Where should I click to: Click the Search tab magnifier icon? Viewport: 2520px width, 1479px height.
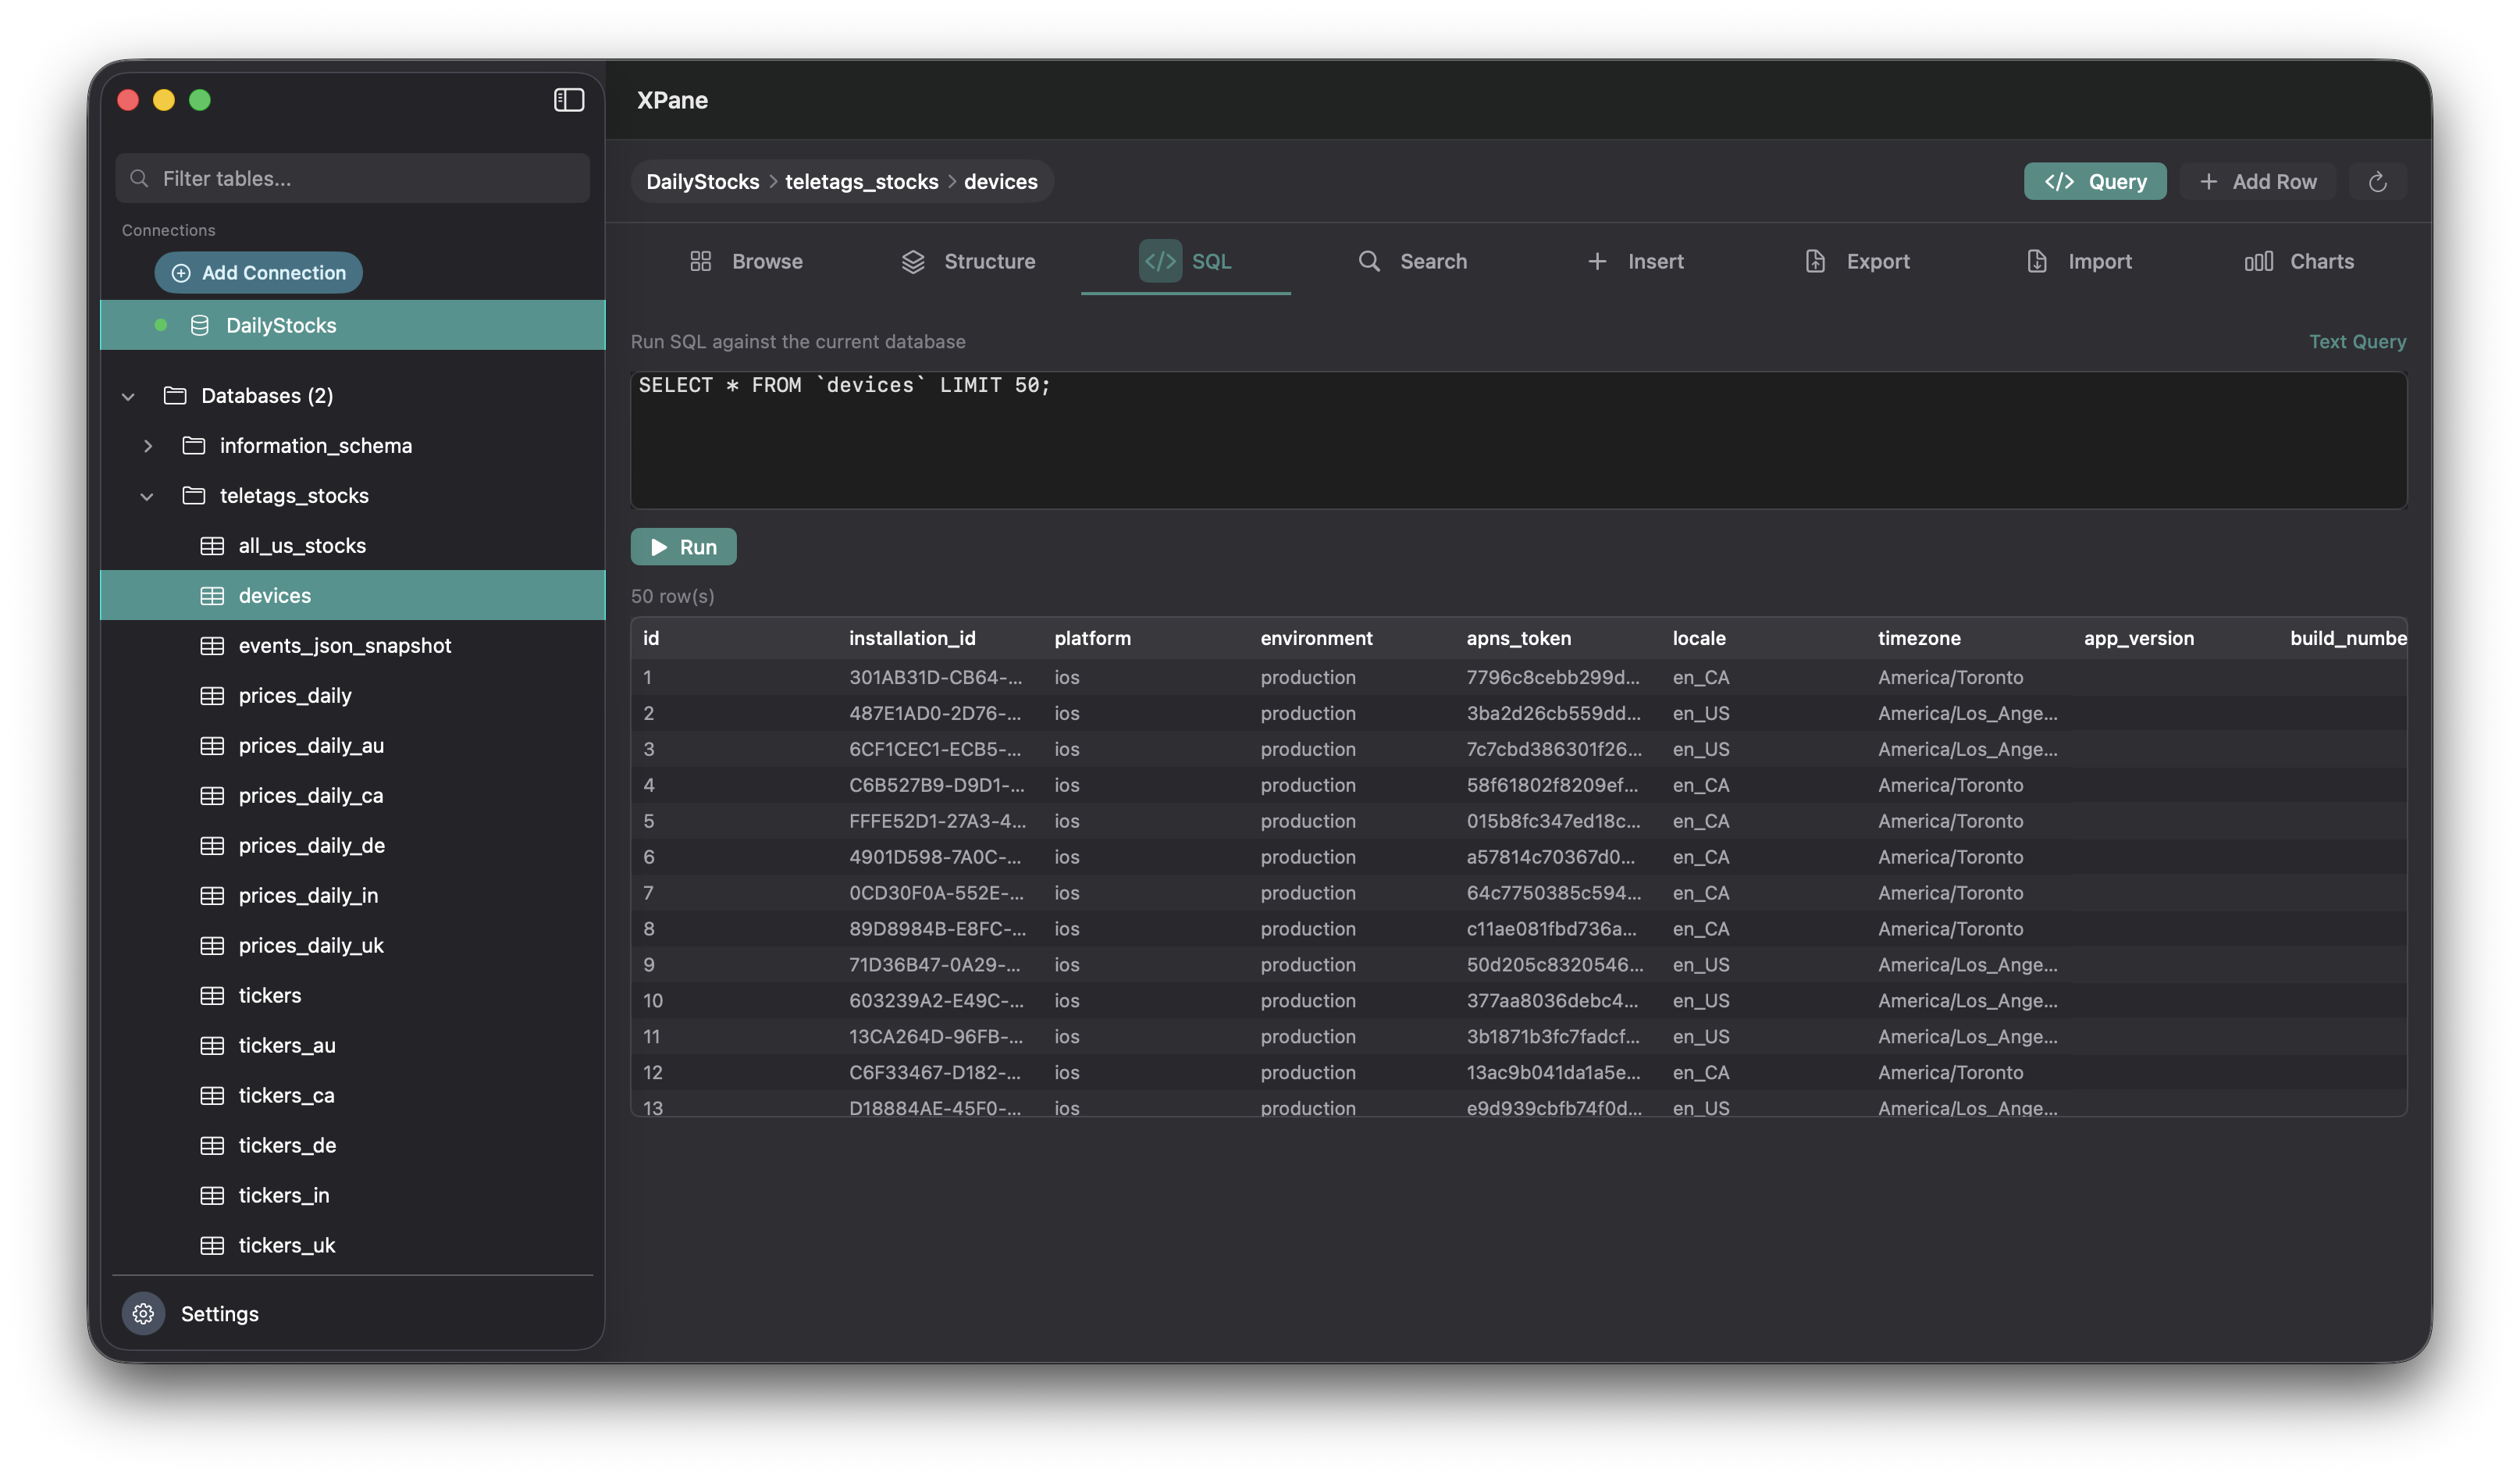[1369, 261]
